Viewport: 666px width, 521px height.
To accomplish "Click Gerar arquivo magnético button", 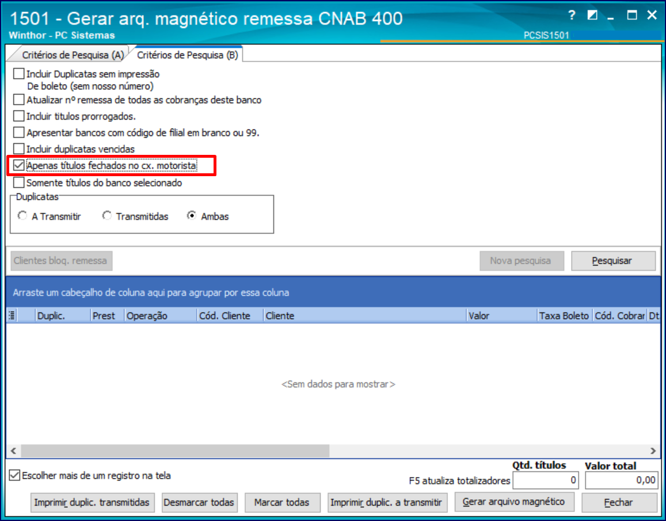I will tap(514, 502).
